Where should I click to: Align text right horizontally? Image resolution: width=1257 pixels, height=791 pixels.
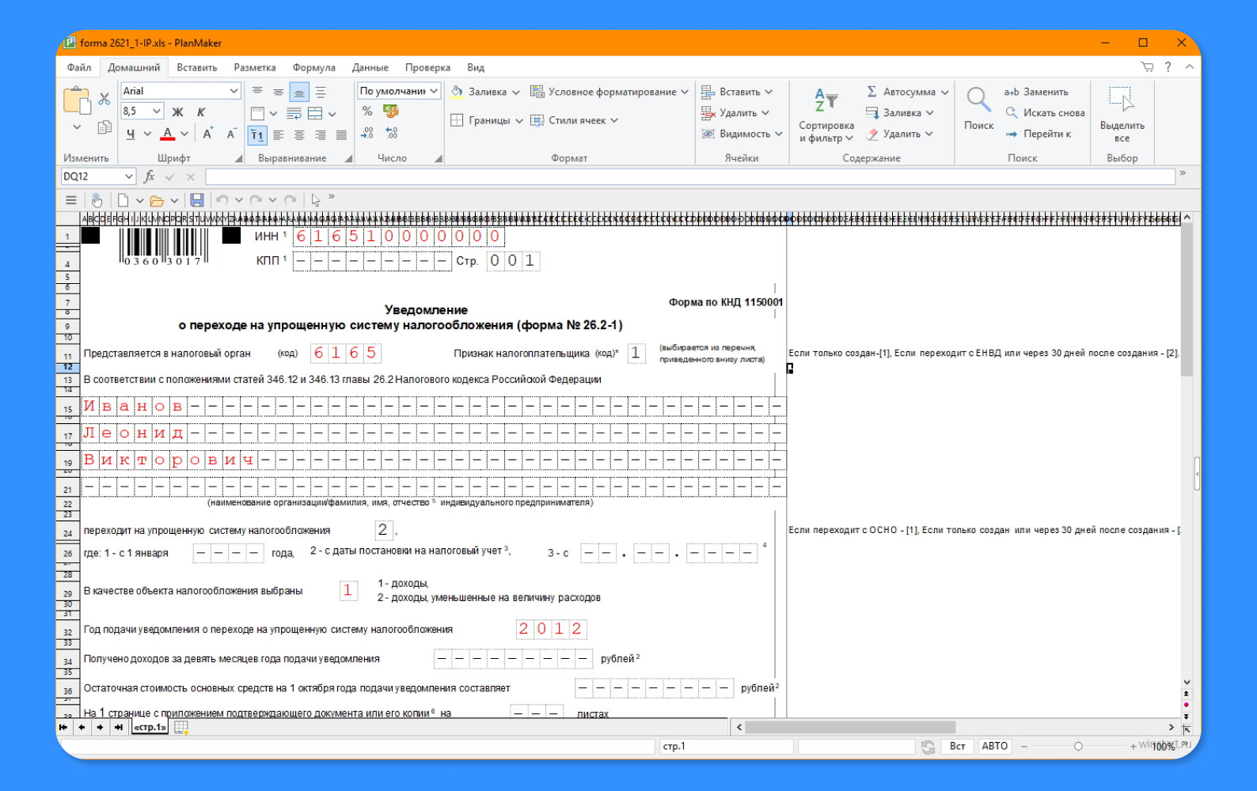tap(321, 135)
